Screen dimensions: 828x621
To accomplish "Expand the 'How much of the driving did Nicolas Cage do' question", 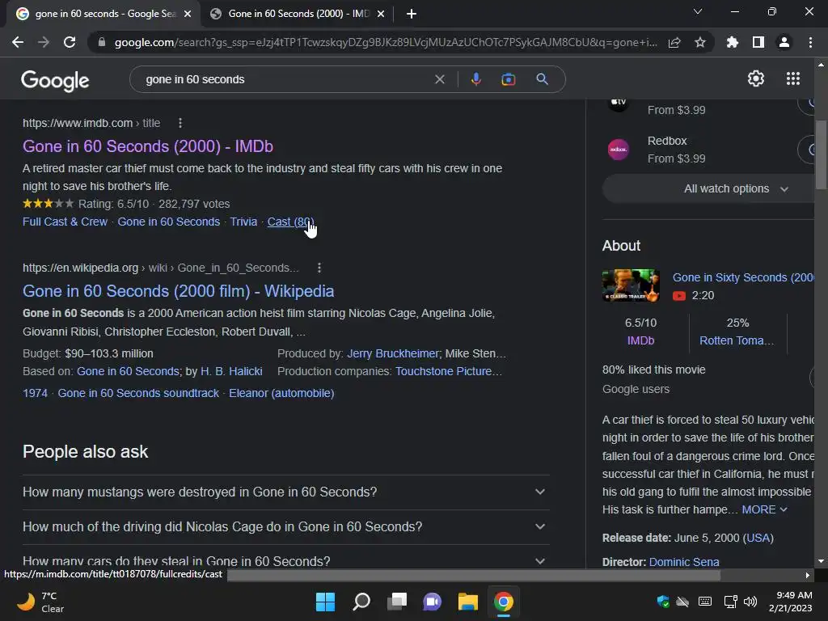I will [285, 526].
